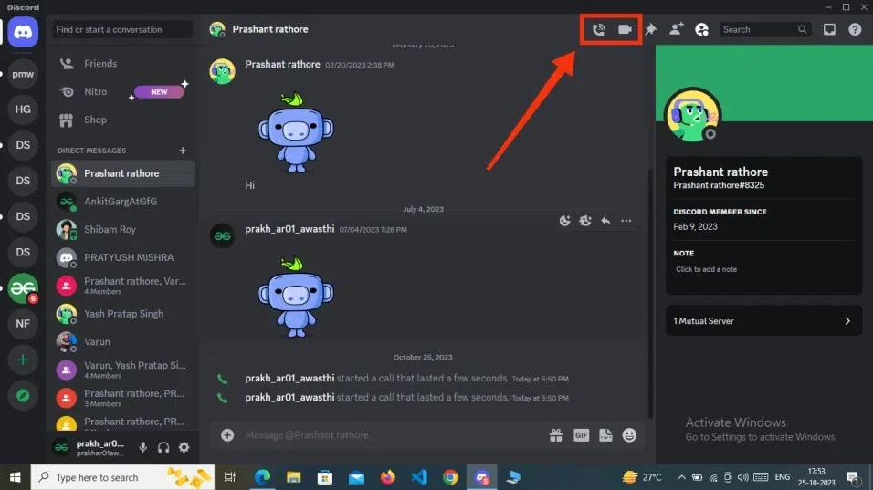
Task: Open the sticker picker
Action: tap(605, 435)
